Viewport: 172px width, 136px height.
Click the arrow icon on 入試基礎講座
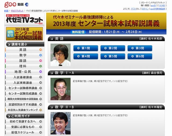pos(41,77)
